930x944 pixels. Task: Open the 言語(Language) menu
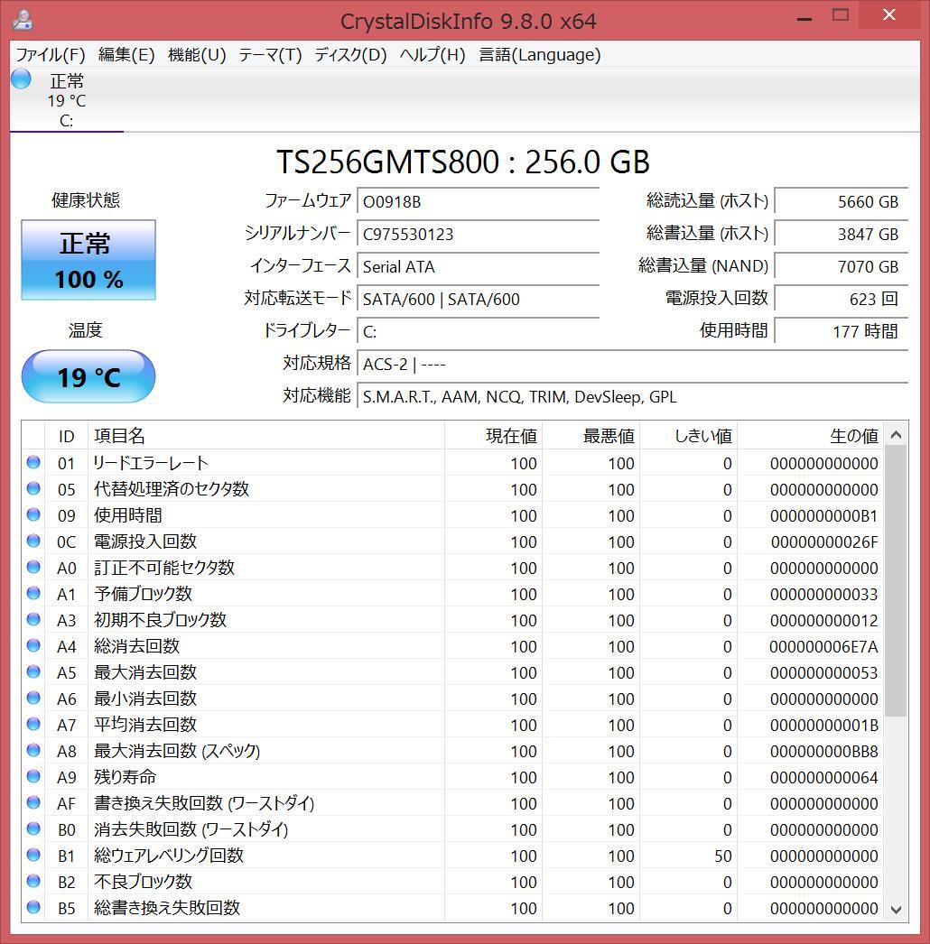coord(540,55)
